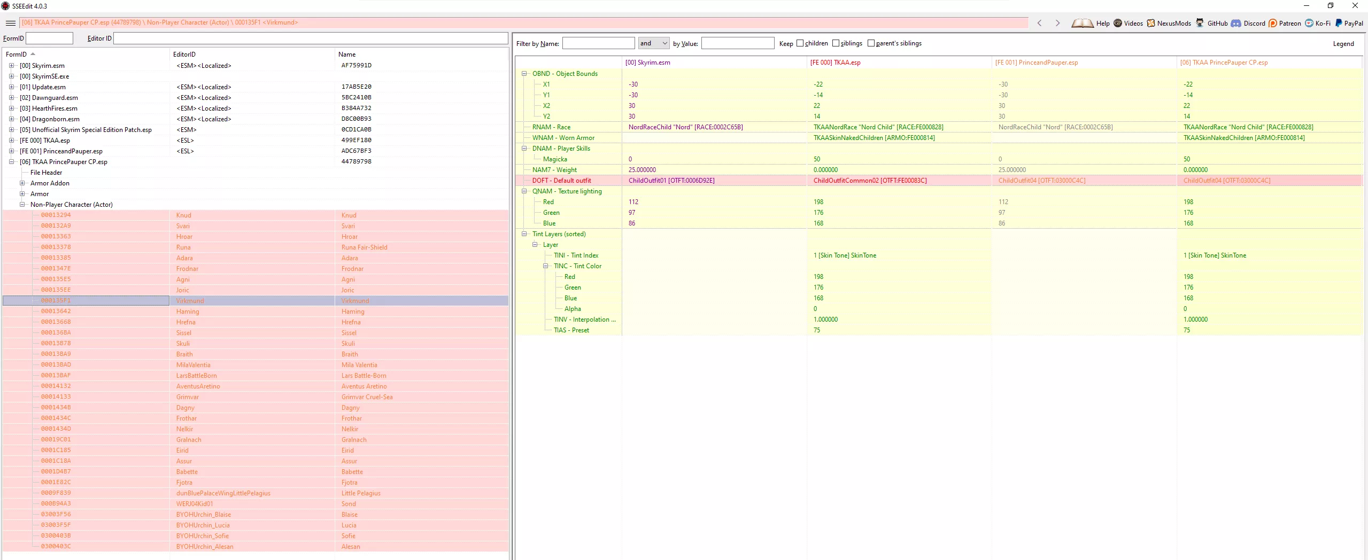
Task: Expand the [00] Skyrim.esm tree node
Action: click(11, 66)
